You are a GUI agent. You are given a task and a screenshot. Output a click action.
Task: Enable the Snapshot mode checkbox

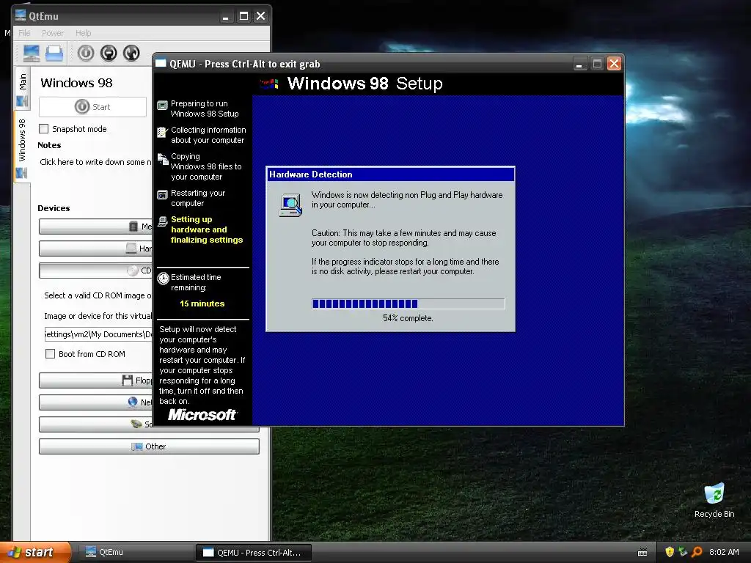pos(43,129)
